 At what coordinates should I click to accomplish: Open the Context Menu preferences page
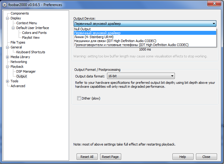(x=27, y=23)
